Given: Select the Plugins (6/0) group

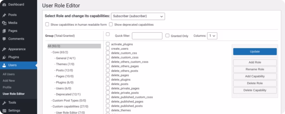Looking at the screenshot, I should 64,82.
